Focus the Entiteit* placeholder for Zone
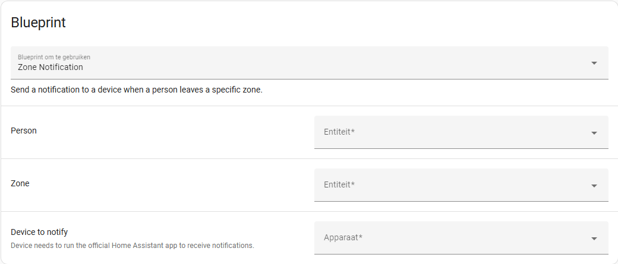The width and height of the screenshot is (618, 264). tap(339, 185)
